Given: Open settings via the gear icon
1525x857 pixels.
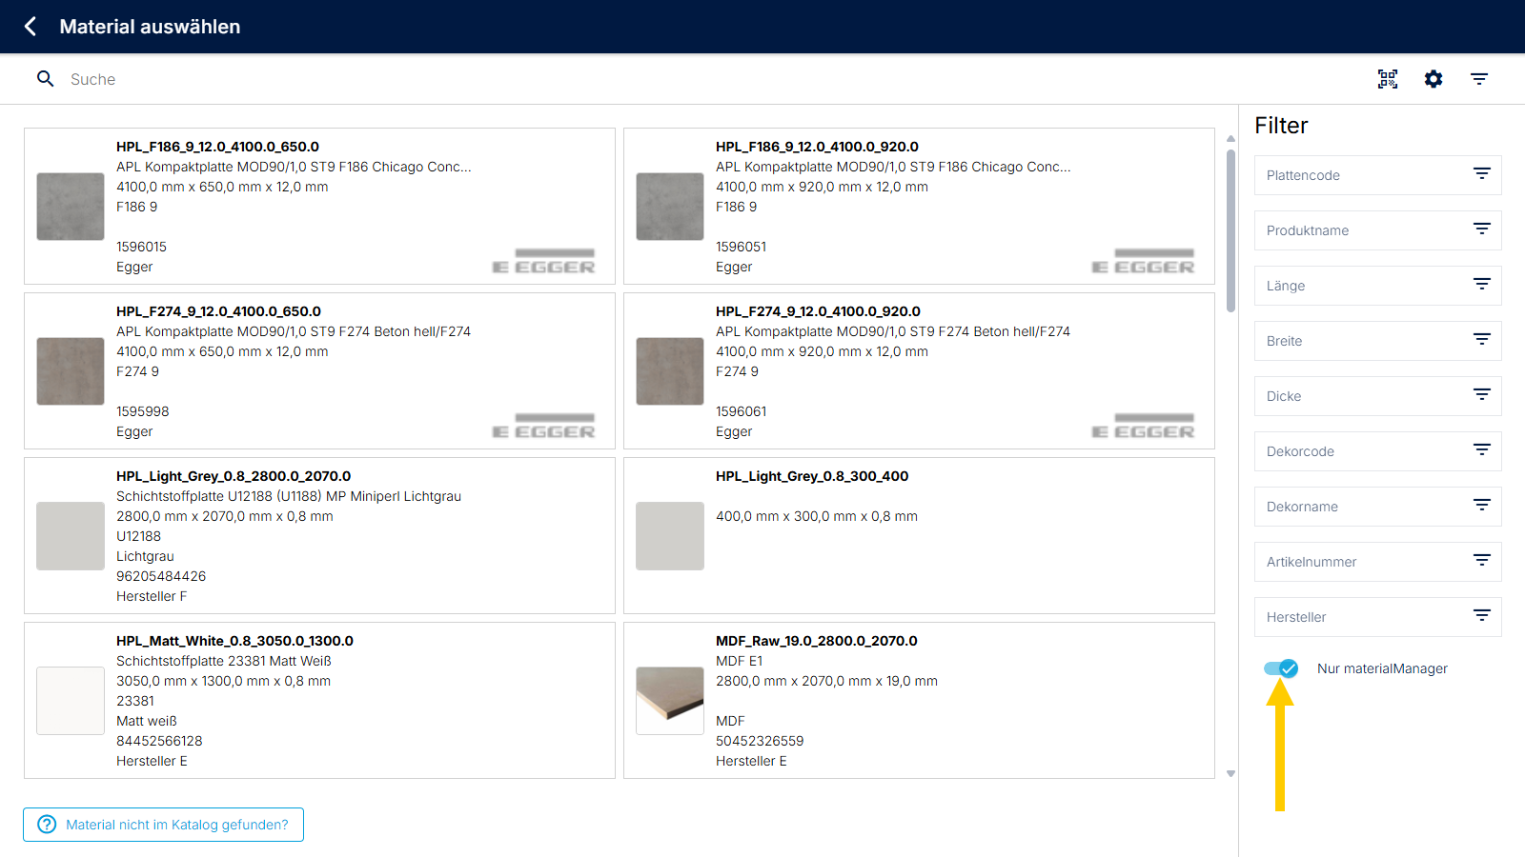Looking at the screenshot, I should [1433, 79].
